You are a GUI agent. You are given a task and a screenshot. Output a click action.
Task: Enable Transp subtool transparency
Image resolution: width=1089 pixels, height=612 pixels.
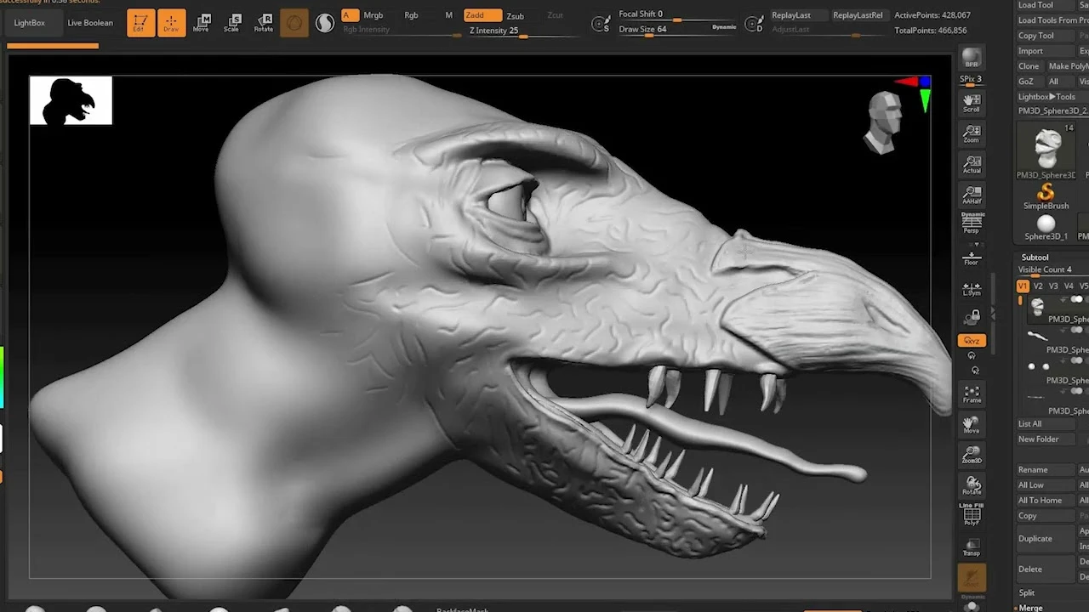coord(971,548)
